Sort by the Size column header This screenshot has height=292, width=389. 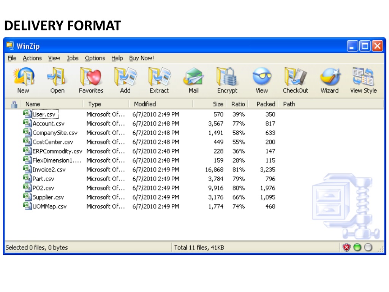coord(218,104)
